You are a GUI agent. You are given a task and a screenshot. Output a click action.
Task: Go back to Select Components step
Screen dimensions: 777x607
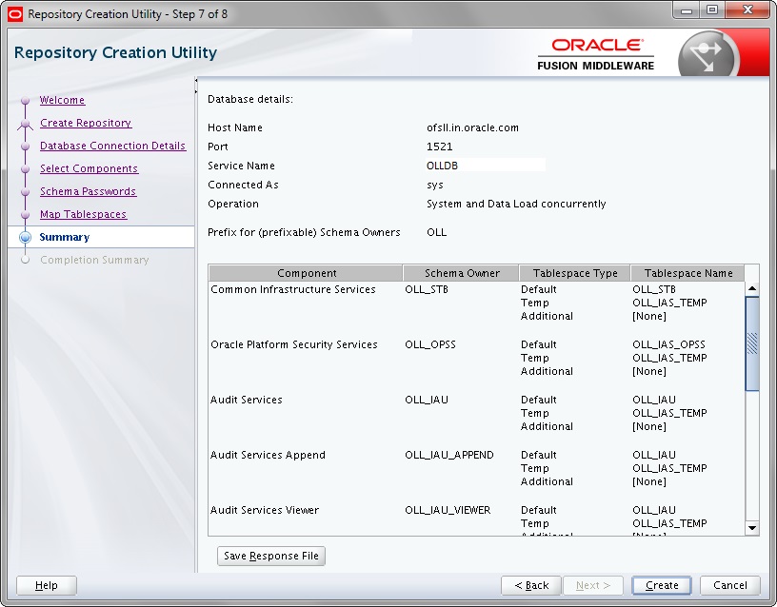[90, 168]
